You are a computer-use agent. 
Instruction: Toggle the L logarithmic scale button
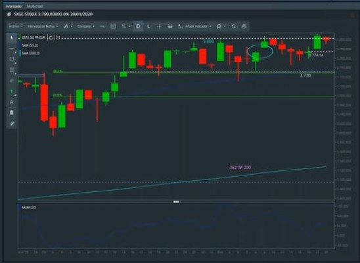click(148, 26)
